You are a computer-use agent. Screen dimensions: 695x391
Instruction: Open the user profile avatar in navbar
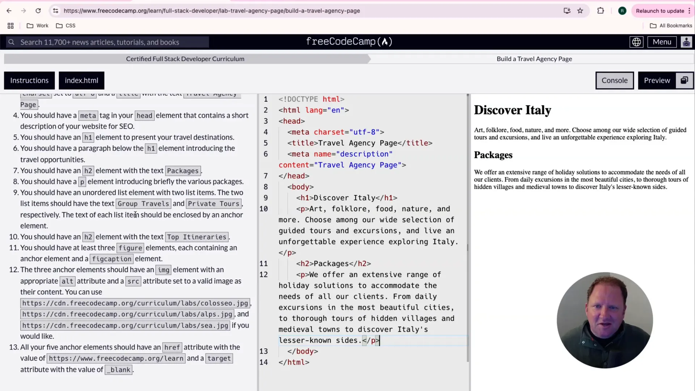[686, 42]
